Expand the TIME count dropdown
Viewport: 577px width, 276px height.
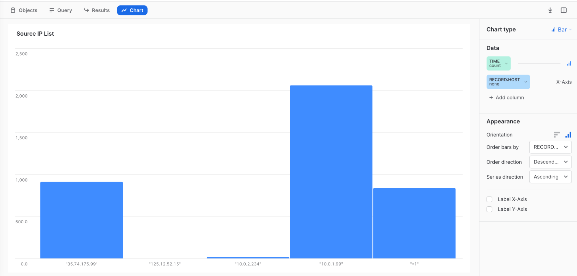point(506,63)
